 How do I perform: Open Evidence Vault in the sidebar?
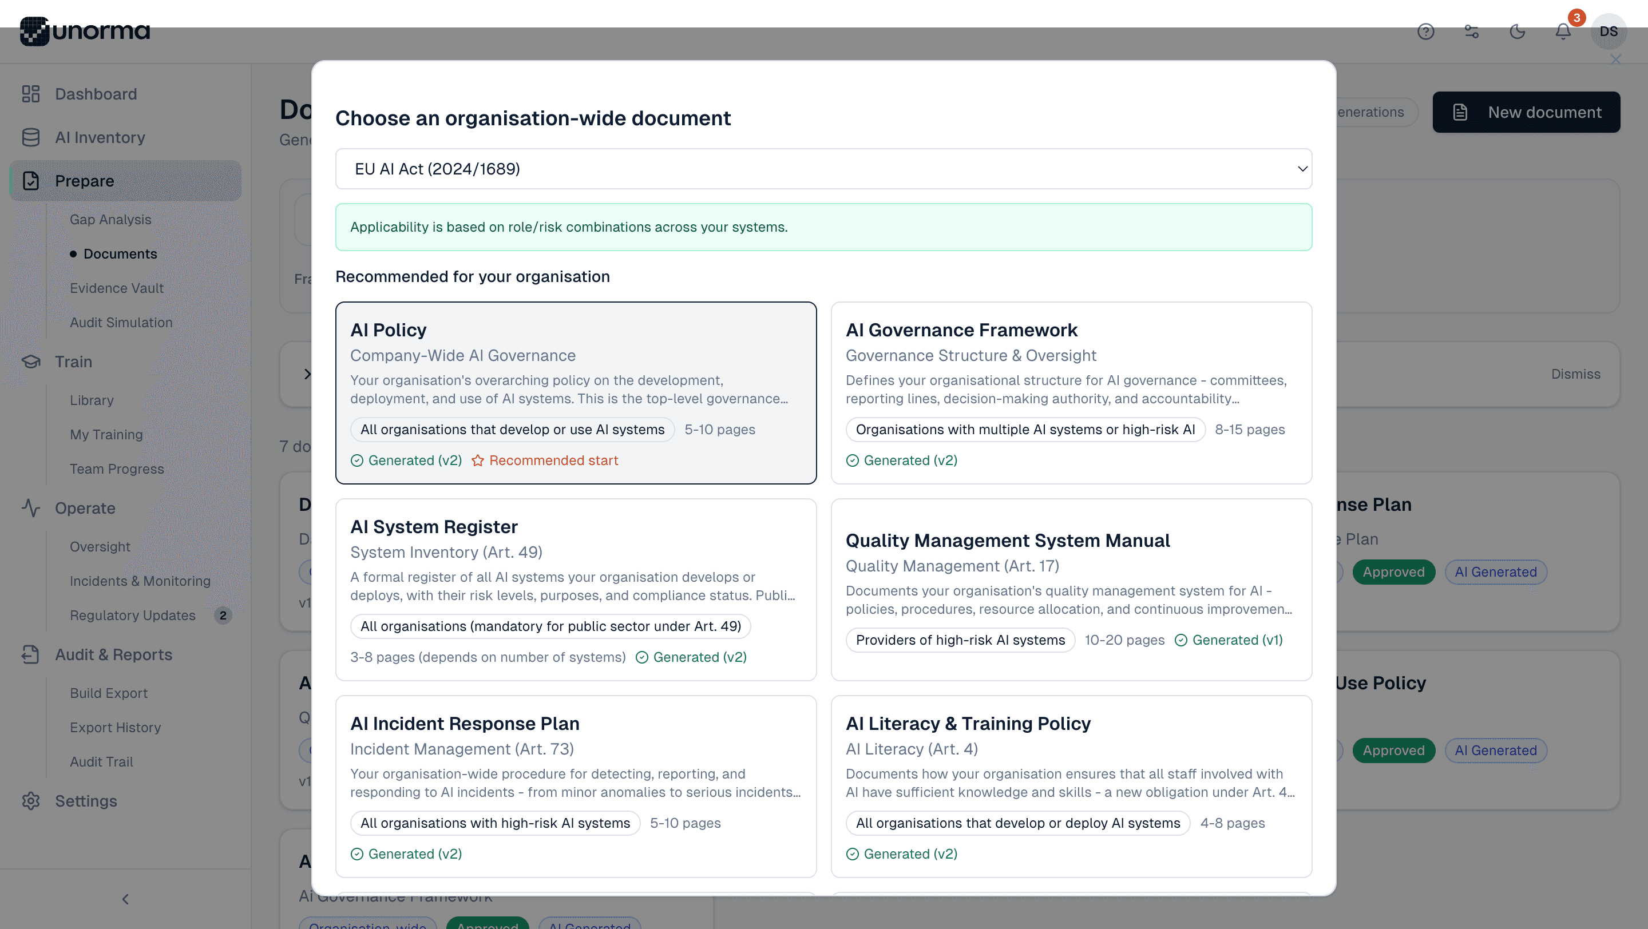116,289
